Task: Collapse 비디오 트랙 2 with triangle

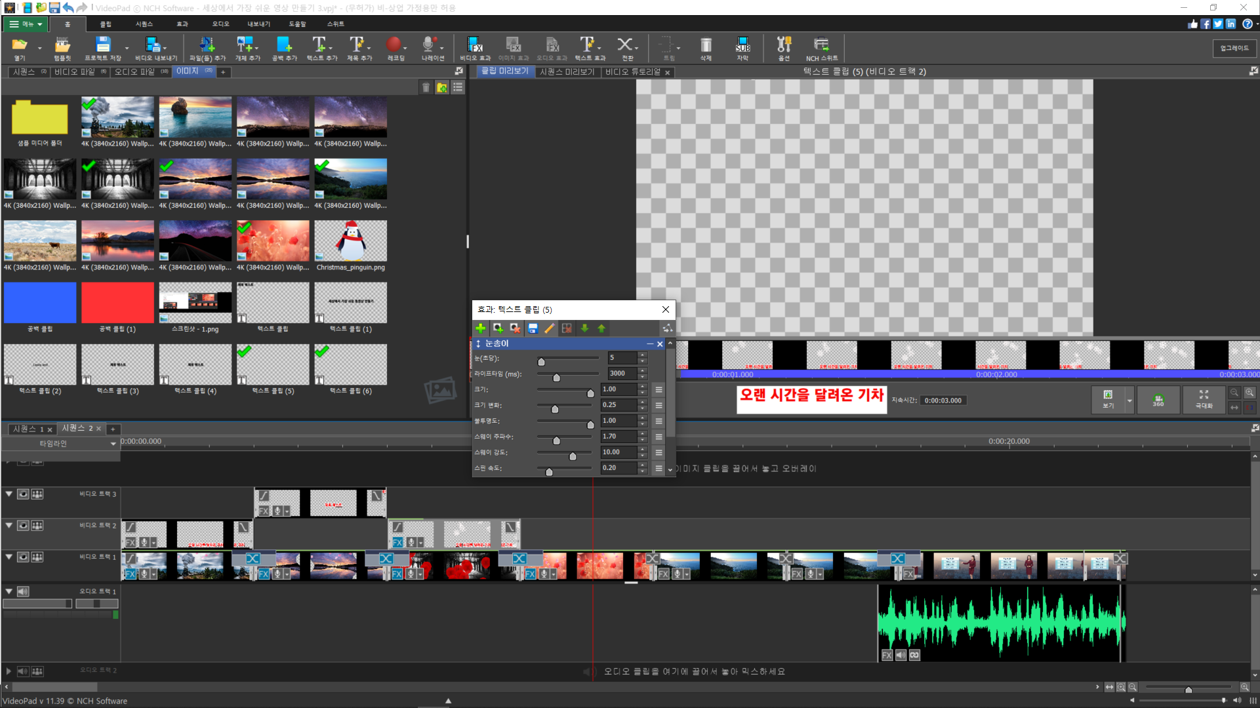Action: click(x=9, y=525)
